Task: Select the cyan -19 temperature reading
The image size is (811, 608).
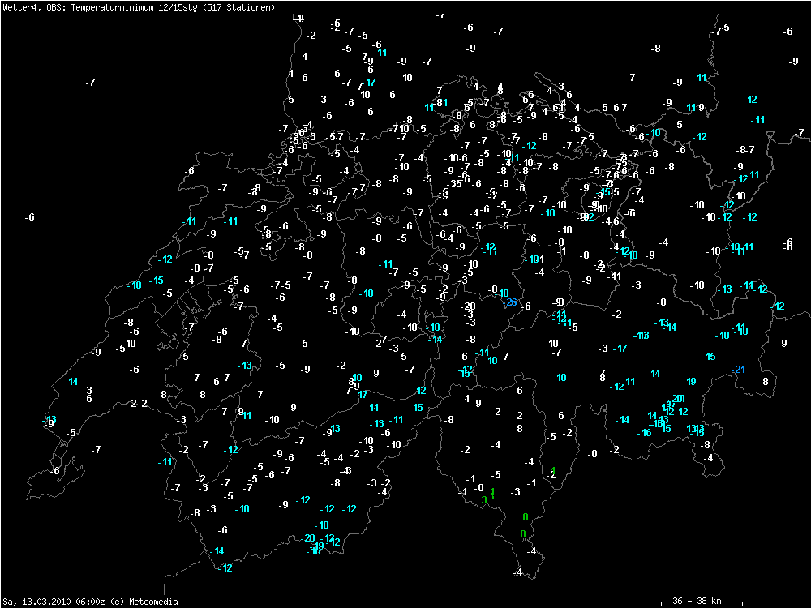Action: coord(689,382)
